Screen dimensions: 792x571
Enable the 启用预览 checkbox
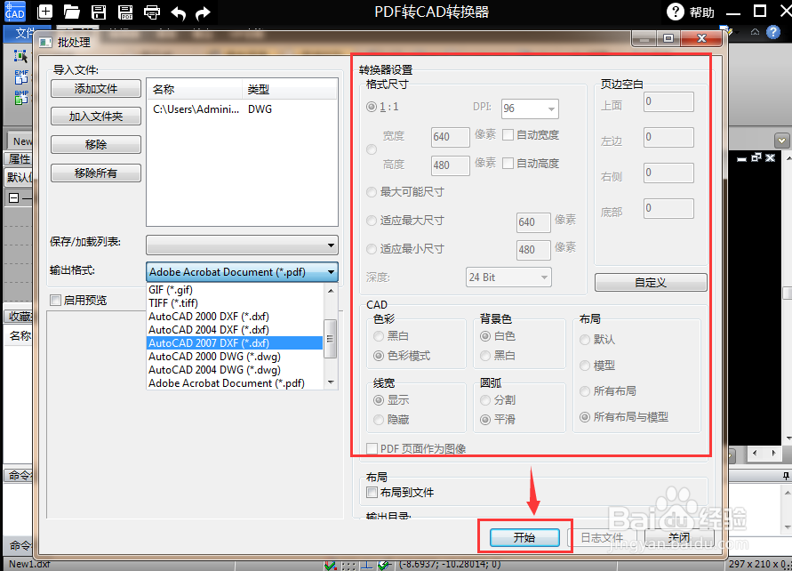pyautogui.click(x=53, y=300)
